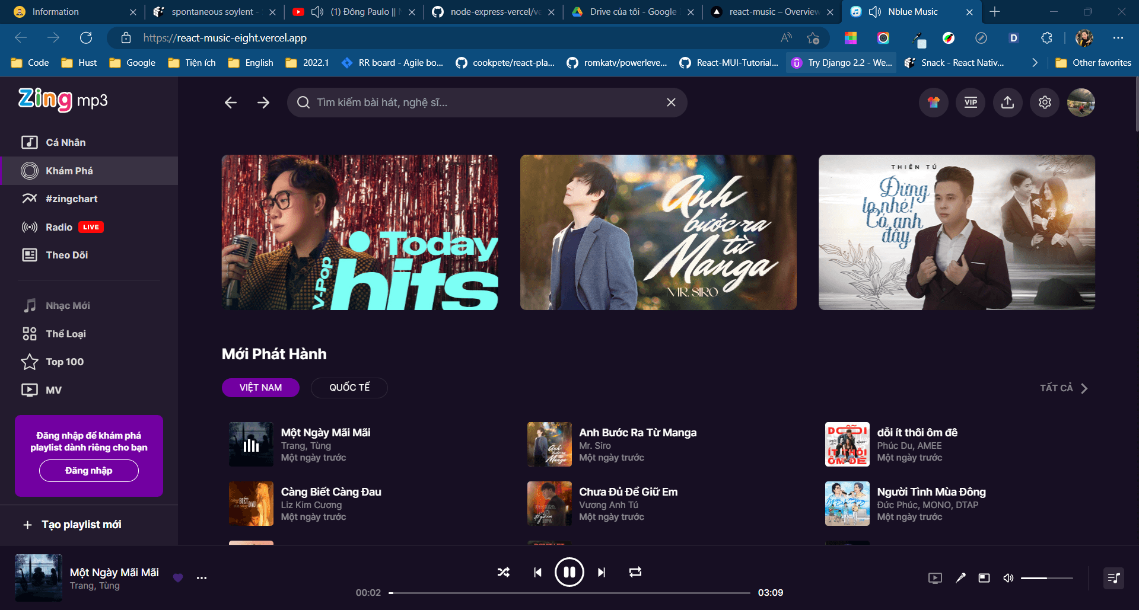The height and width of the screenshot is (610, 1139).
Task: Adjust the volume slider
Action: (x=1046, y=578)
